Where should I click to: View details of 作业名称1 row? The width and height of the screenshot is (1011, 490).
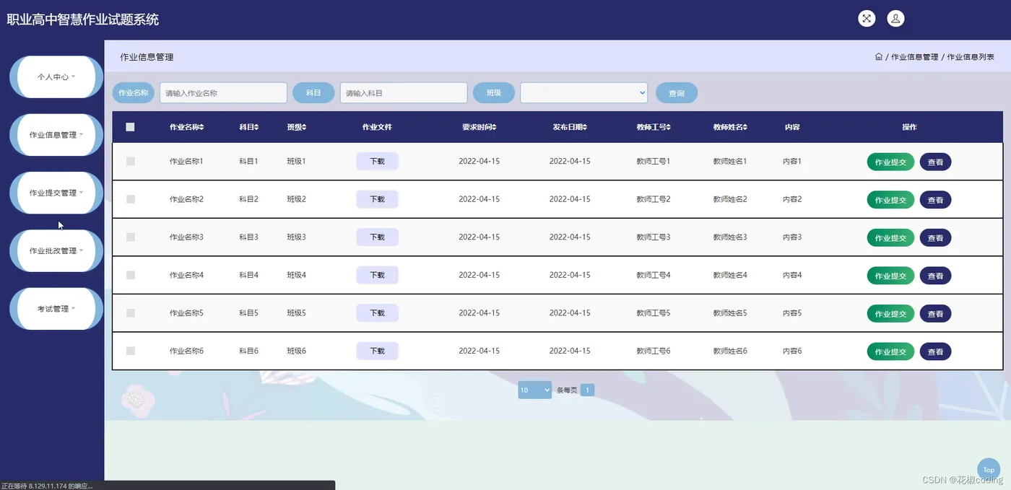pos(935,162)
